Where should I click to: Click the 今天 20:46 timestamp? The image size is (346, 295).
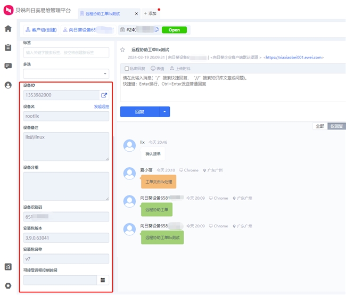coord(158,142)
